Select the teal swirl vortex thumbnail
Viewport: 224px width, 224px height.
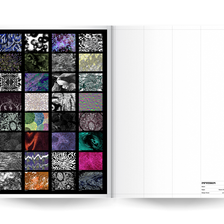pyautogui.click(x=91, y=141)
